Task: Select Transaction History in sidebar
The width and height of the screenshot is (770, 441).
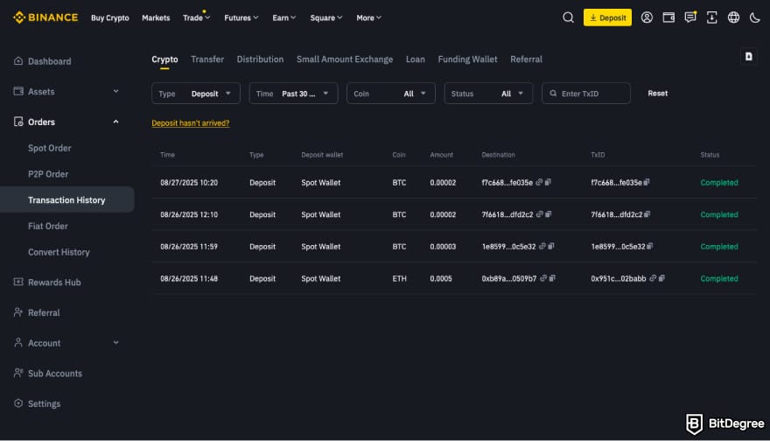Action: tap(66, 199)
